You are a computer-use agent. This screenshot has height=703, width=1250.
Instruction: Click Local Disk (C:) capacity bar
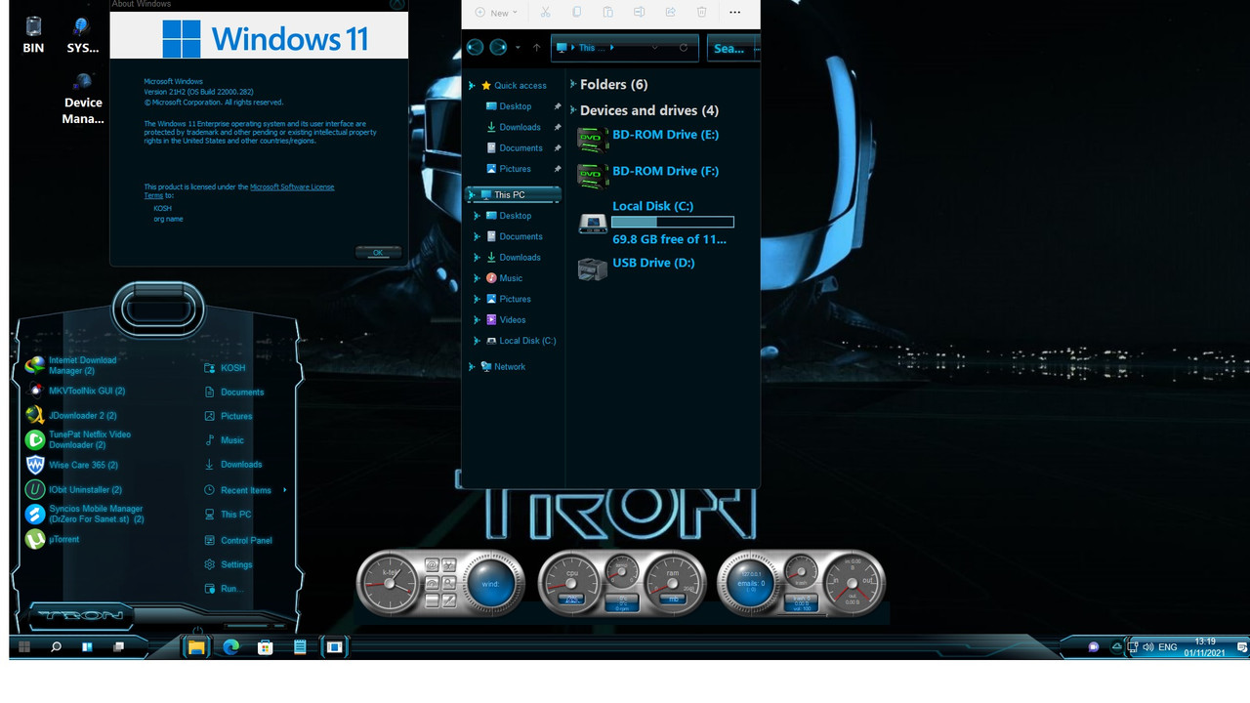(672, 223)
